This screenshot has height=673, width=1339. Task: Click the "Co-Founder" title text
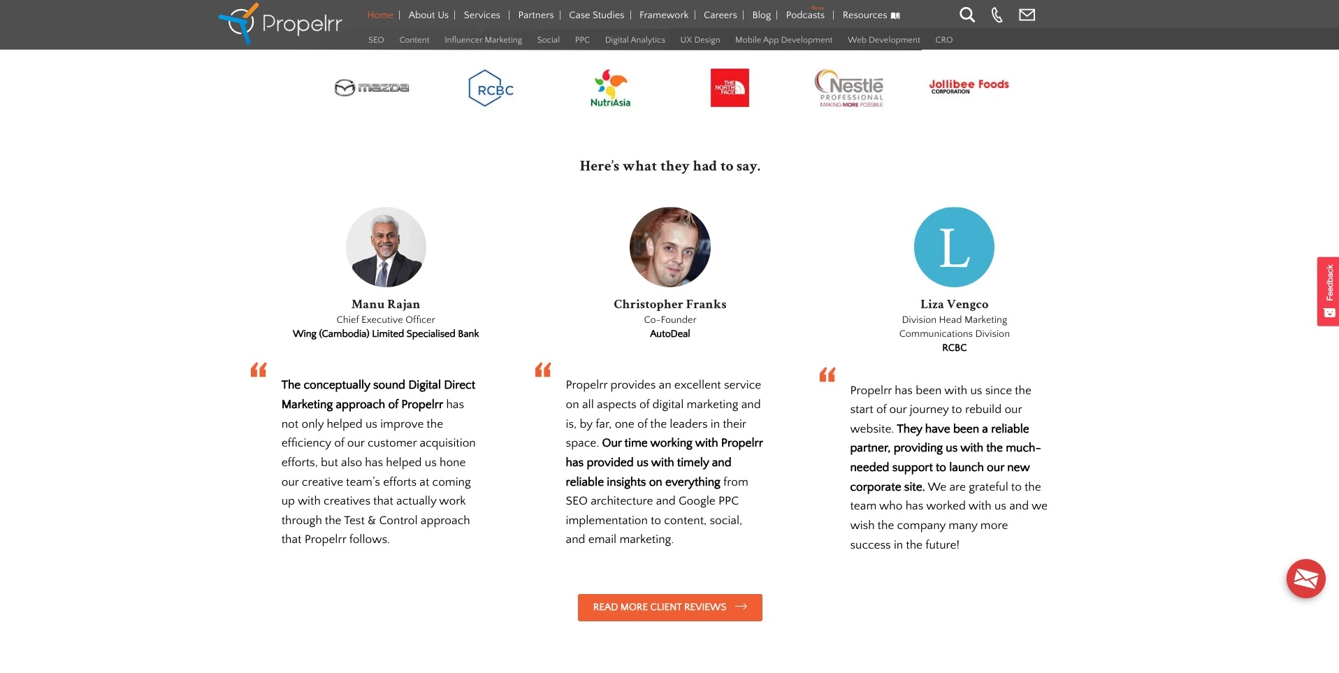(x=670, y=319)
